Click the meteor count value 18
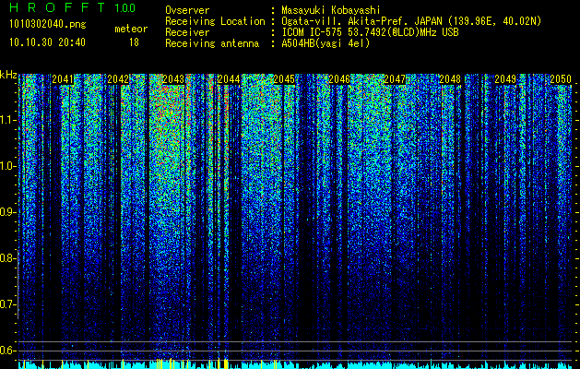The width and height of the screenshot is (580, 369). pos(134,42)
